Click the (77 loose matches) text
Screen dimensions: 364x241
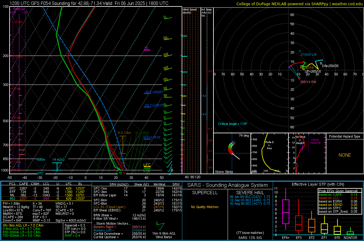coord(250,233)
